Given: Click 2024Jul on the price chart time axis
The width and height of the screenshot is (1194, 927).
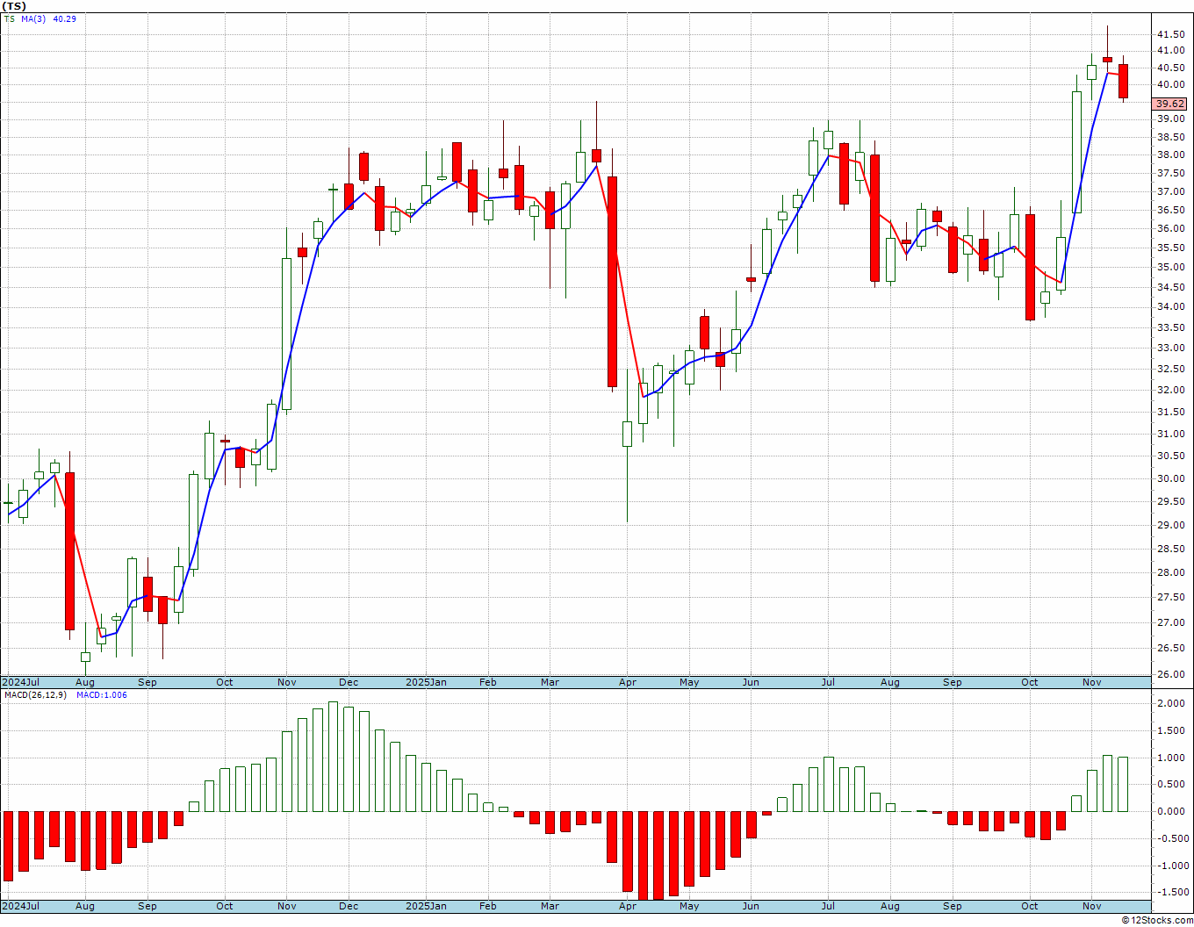Looking at the screenshot, I should pyautogui.click(x=21, y=682).
